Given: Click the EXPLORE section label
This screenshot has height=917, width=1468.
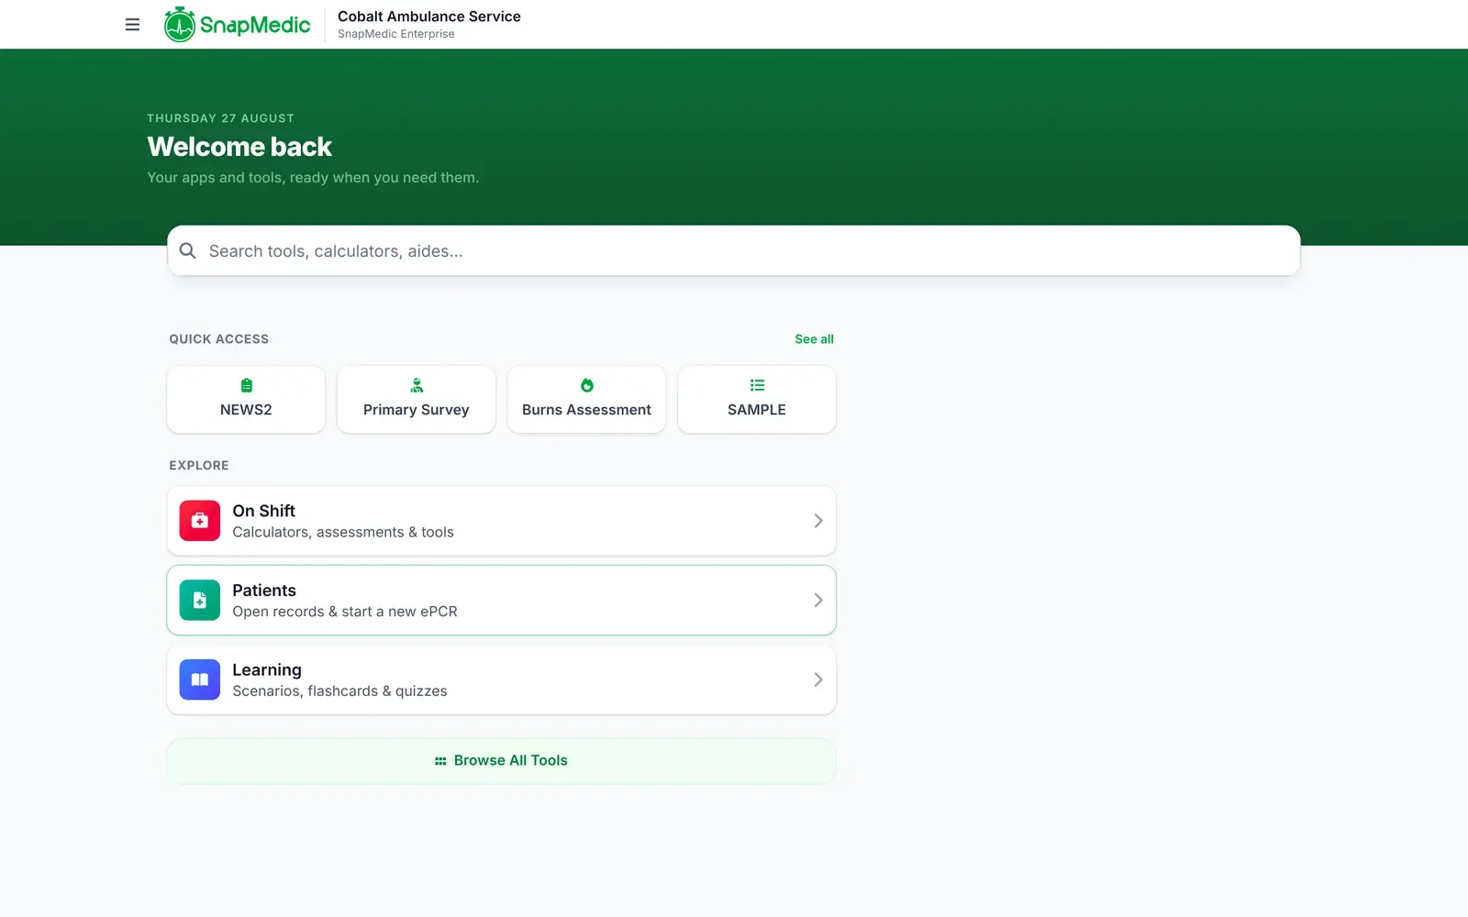Looking at the screenshot, I should 199,466.
